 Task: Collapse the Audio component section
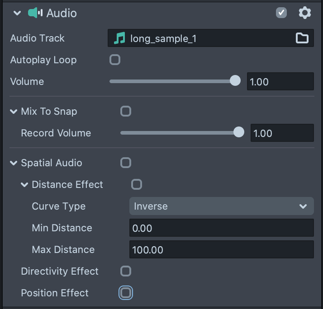point(17,13)
